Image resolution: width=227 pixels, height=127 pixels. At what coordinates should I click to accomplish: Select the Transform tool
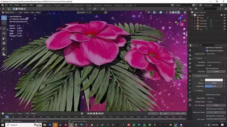click(x=4, y=43)
